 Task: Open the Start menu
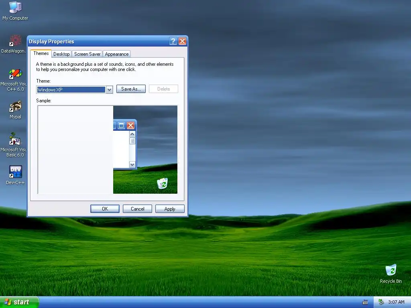pos(19,302)
